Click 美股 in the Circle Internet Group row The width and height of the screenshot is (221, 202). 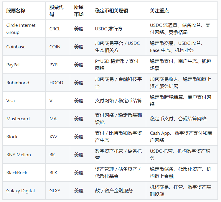79,29
